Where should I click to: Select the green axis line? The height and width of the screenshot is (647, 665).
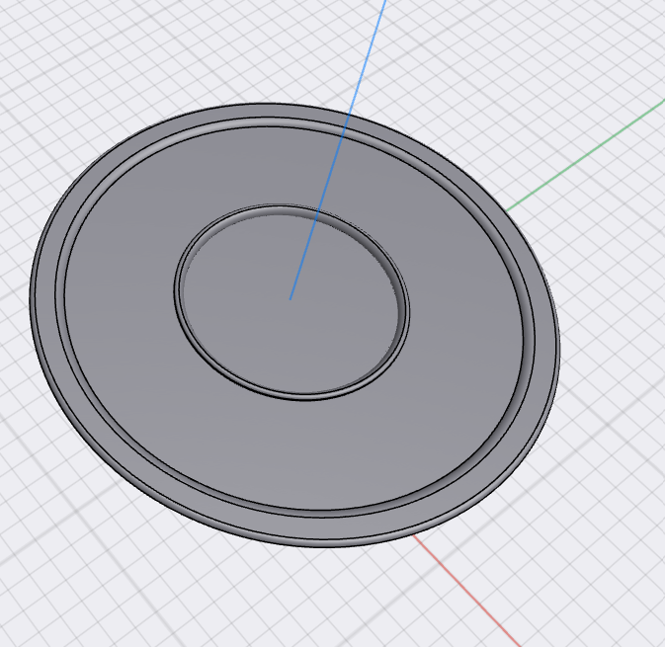[x=585, y=155]
